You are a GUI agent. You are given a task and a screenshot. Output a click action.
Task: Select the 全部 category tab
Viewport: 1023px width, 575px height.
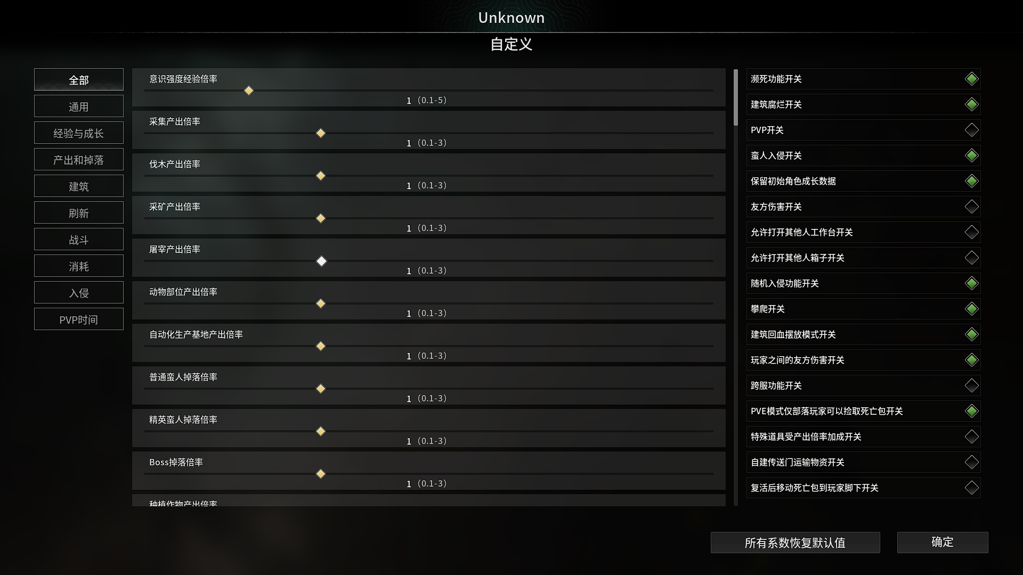(x=79, y=79)
